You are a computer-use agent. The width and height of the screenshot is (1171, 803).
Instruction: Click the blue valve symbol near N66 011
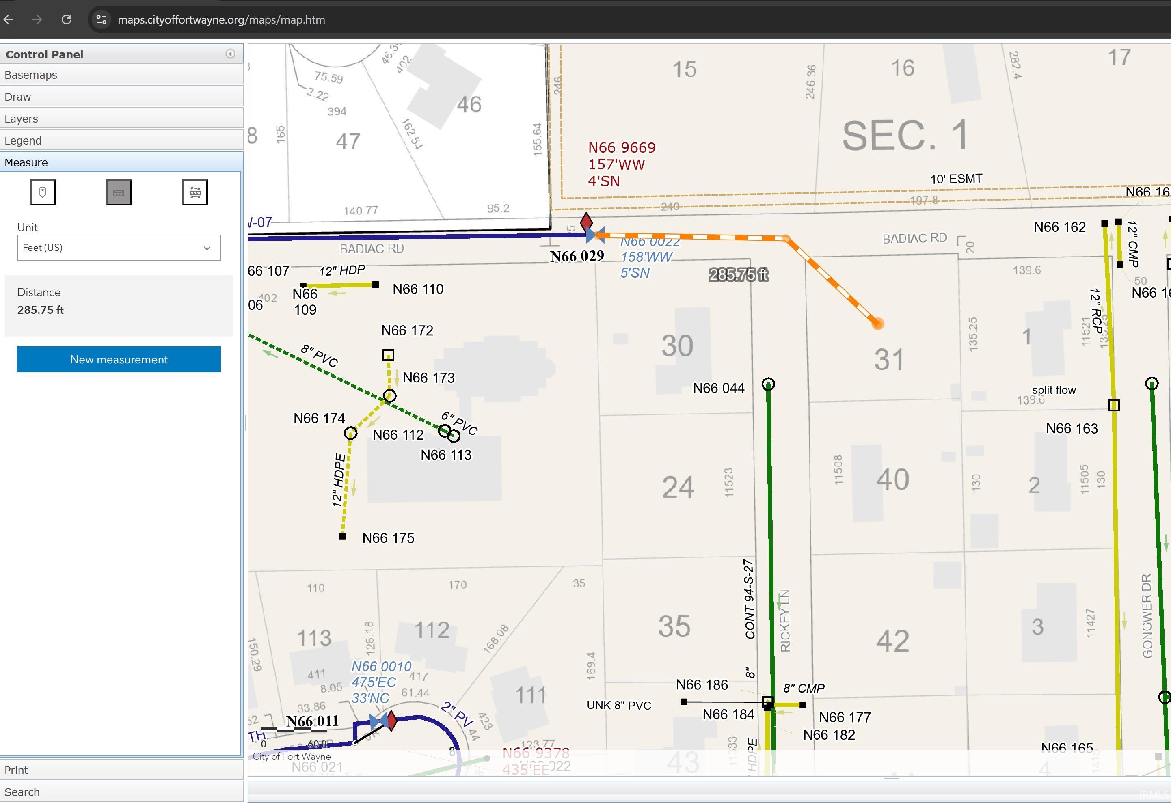pos(378,722)
